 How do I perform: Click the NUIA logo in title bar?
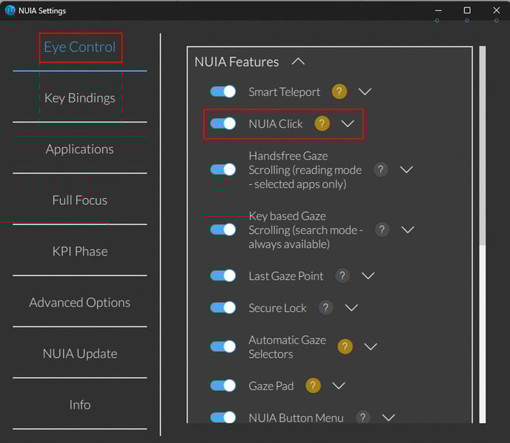(10, 10)
